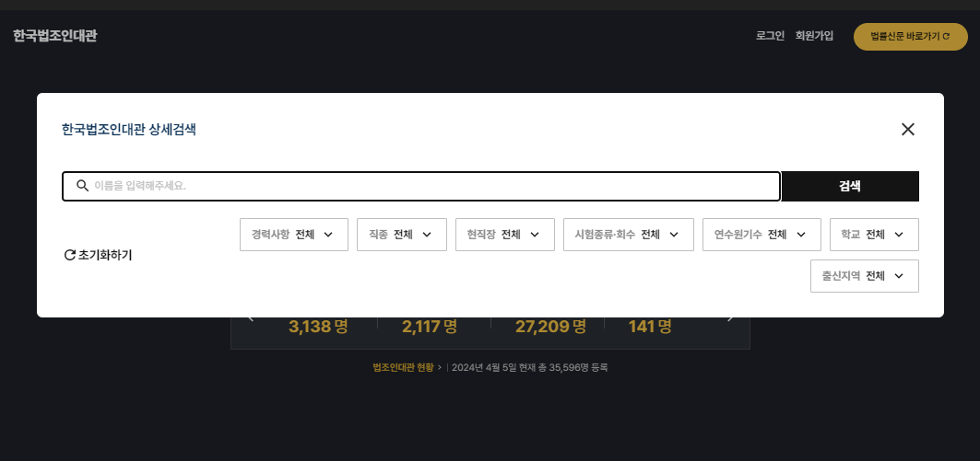This screenshot has height=461, width=980.
Task: Open the 회원가입 menu item
Action: pyautogui.click(x=814, y=36)
